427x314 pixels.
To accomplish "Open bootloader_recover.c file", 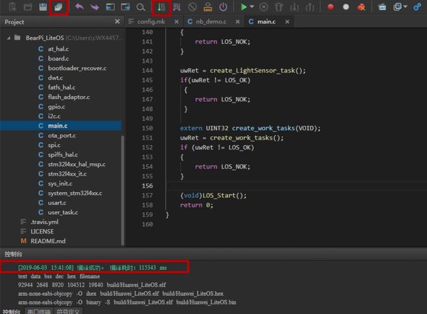I will click(77, 68).
